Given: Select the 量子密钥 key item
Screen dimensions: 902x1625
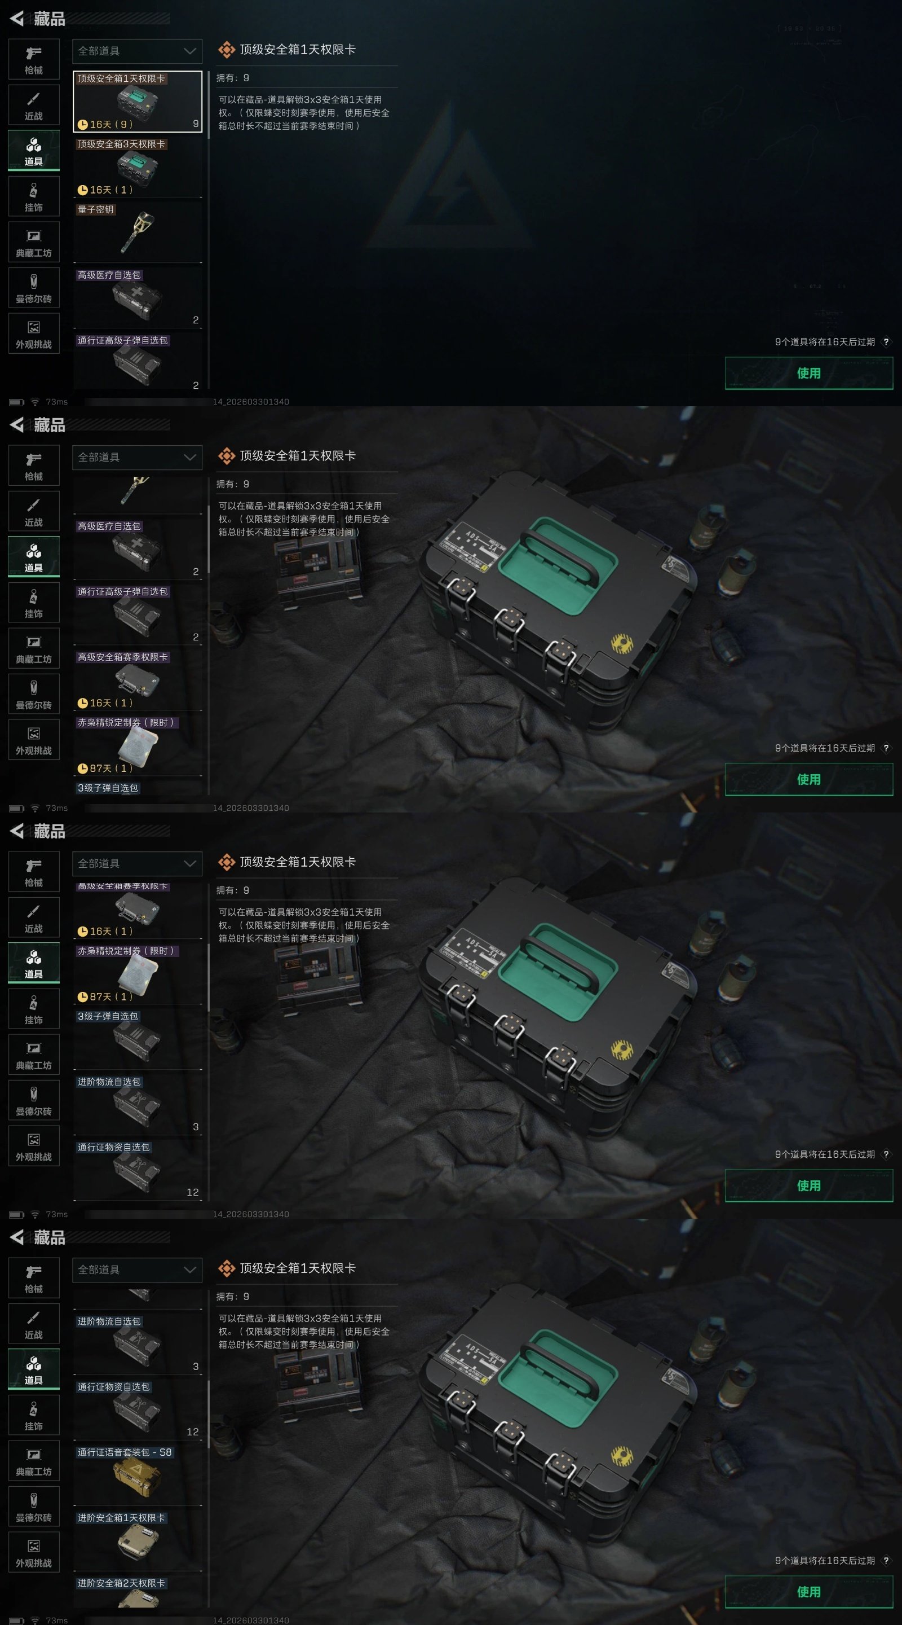Looking at the screenshot, I should [x=138, y=232].
